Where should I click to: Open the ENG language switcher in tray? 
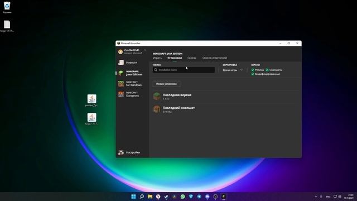[328, 197]
